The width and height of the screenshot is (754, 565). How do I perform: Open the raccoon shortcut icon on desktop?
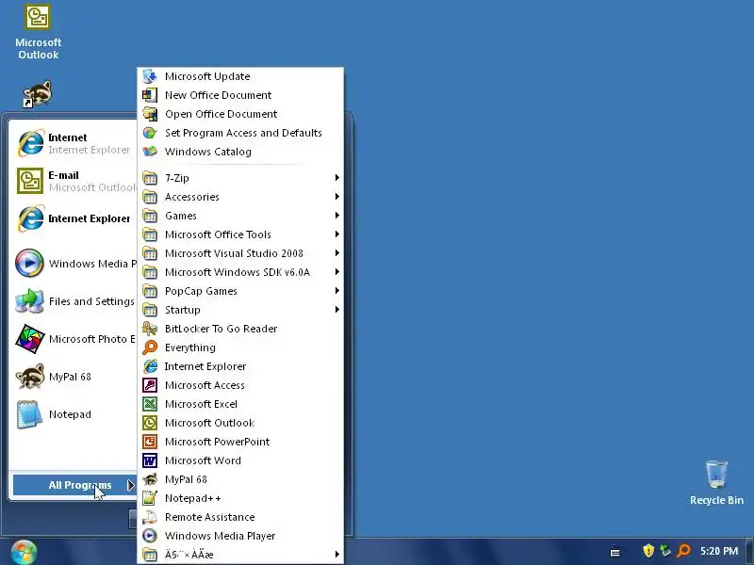[38, 93]
